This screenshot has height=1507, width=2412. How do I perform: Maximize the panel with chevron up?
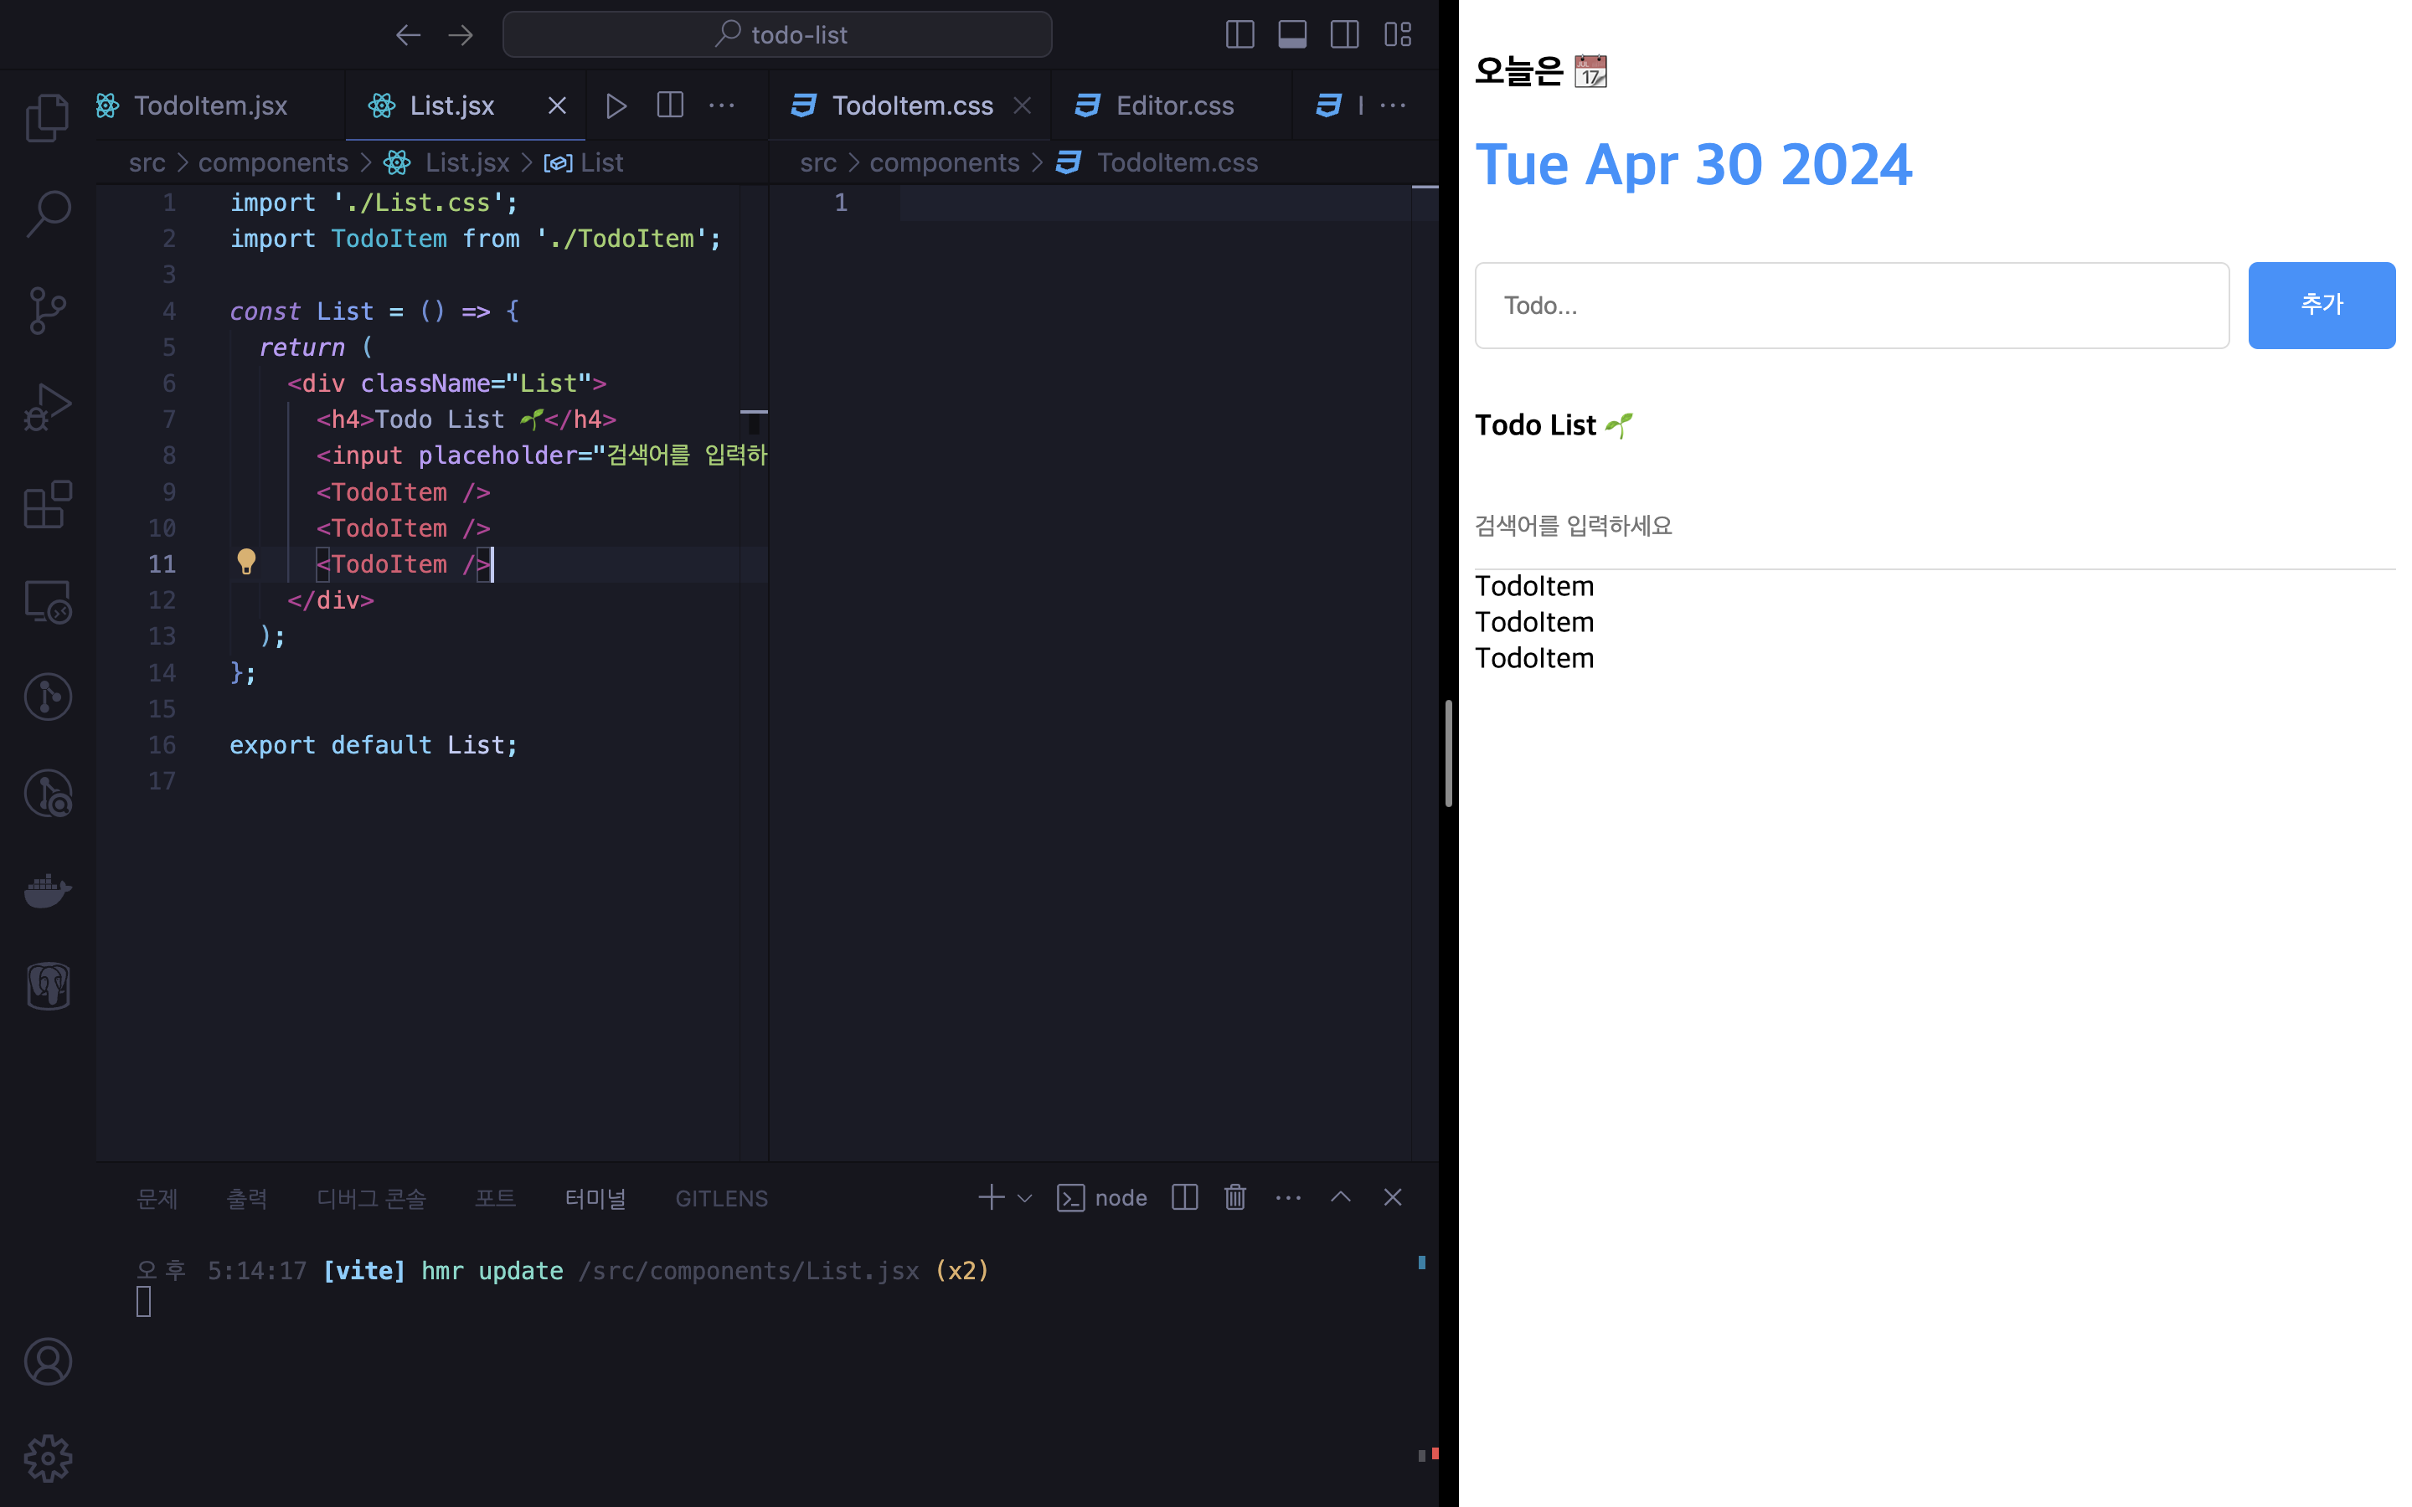click(x=1341, y=1197)
